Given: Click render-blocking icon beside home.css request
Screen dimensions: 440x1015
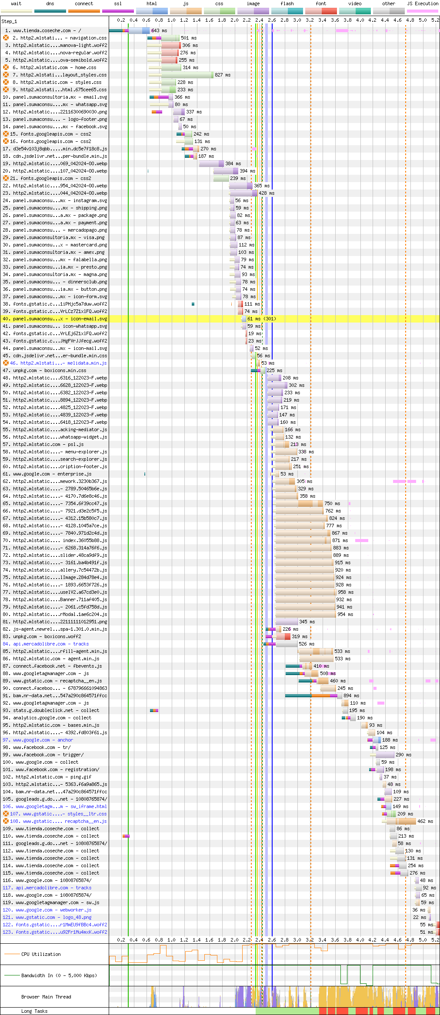Looking at the screenshot, I should click(x=6, y=67).
